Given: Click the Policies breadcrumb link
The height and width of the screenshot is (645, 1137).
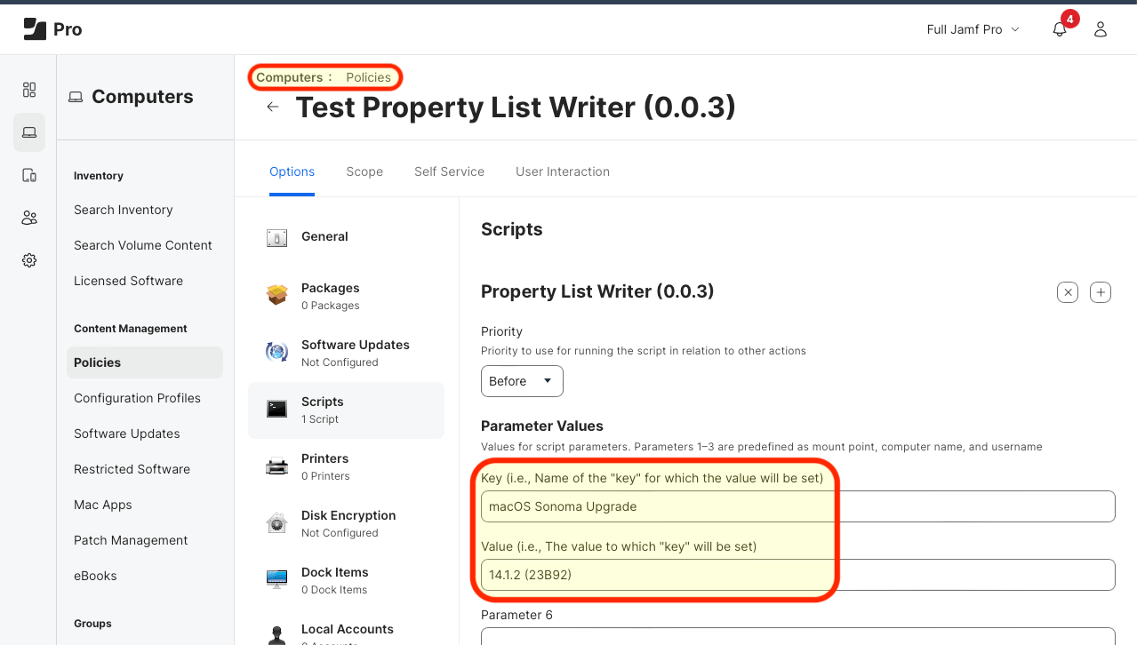Looking at the screenshot, I should tap(368, 77).
